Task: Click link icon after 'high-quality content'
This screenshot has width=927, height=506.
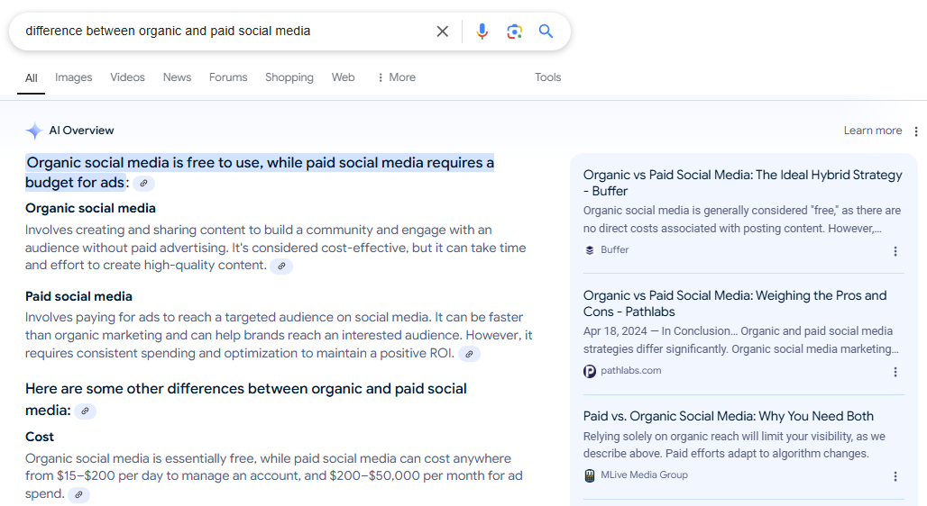Action: click(281, 267)
